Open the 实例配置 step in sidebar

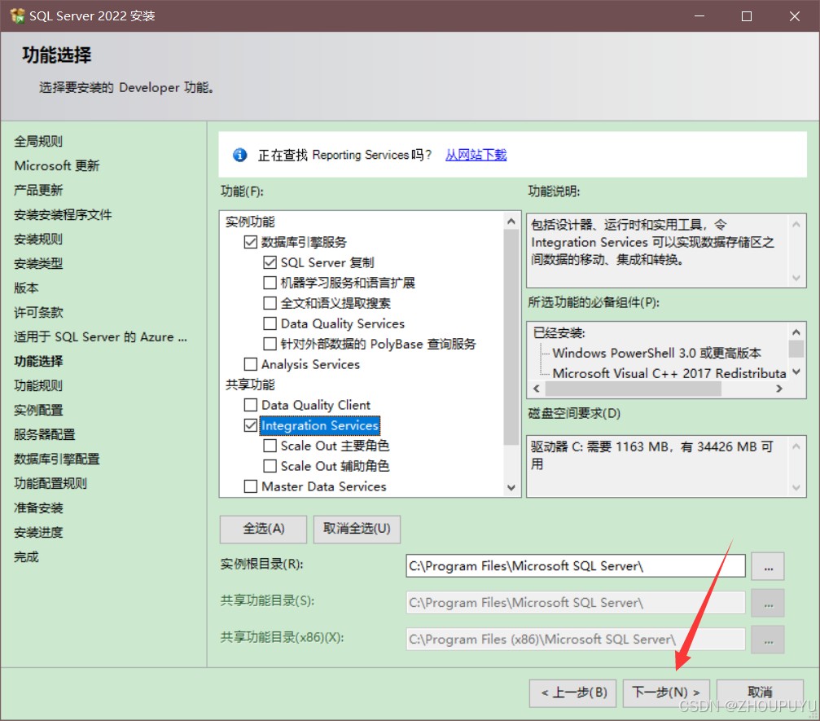click(38, 410)
